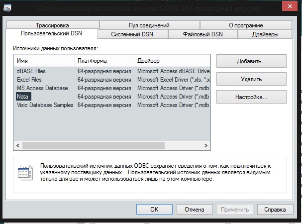Click driver cell in Visio Database Samples row
Screen dimensions: 302x224
[x=173, y=105]
